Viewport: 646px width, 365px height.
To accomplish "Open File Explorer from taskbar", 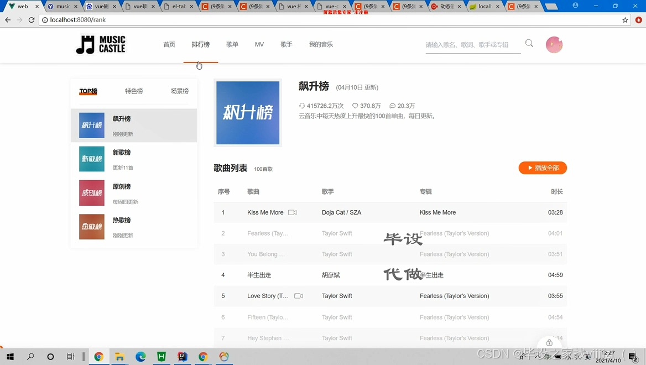I will click(x=119, y=357).
